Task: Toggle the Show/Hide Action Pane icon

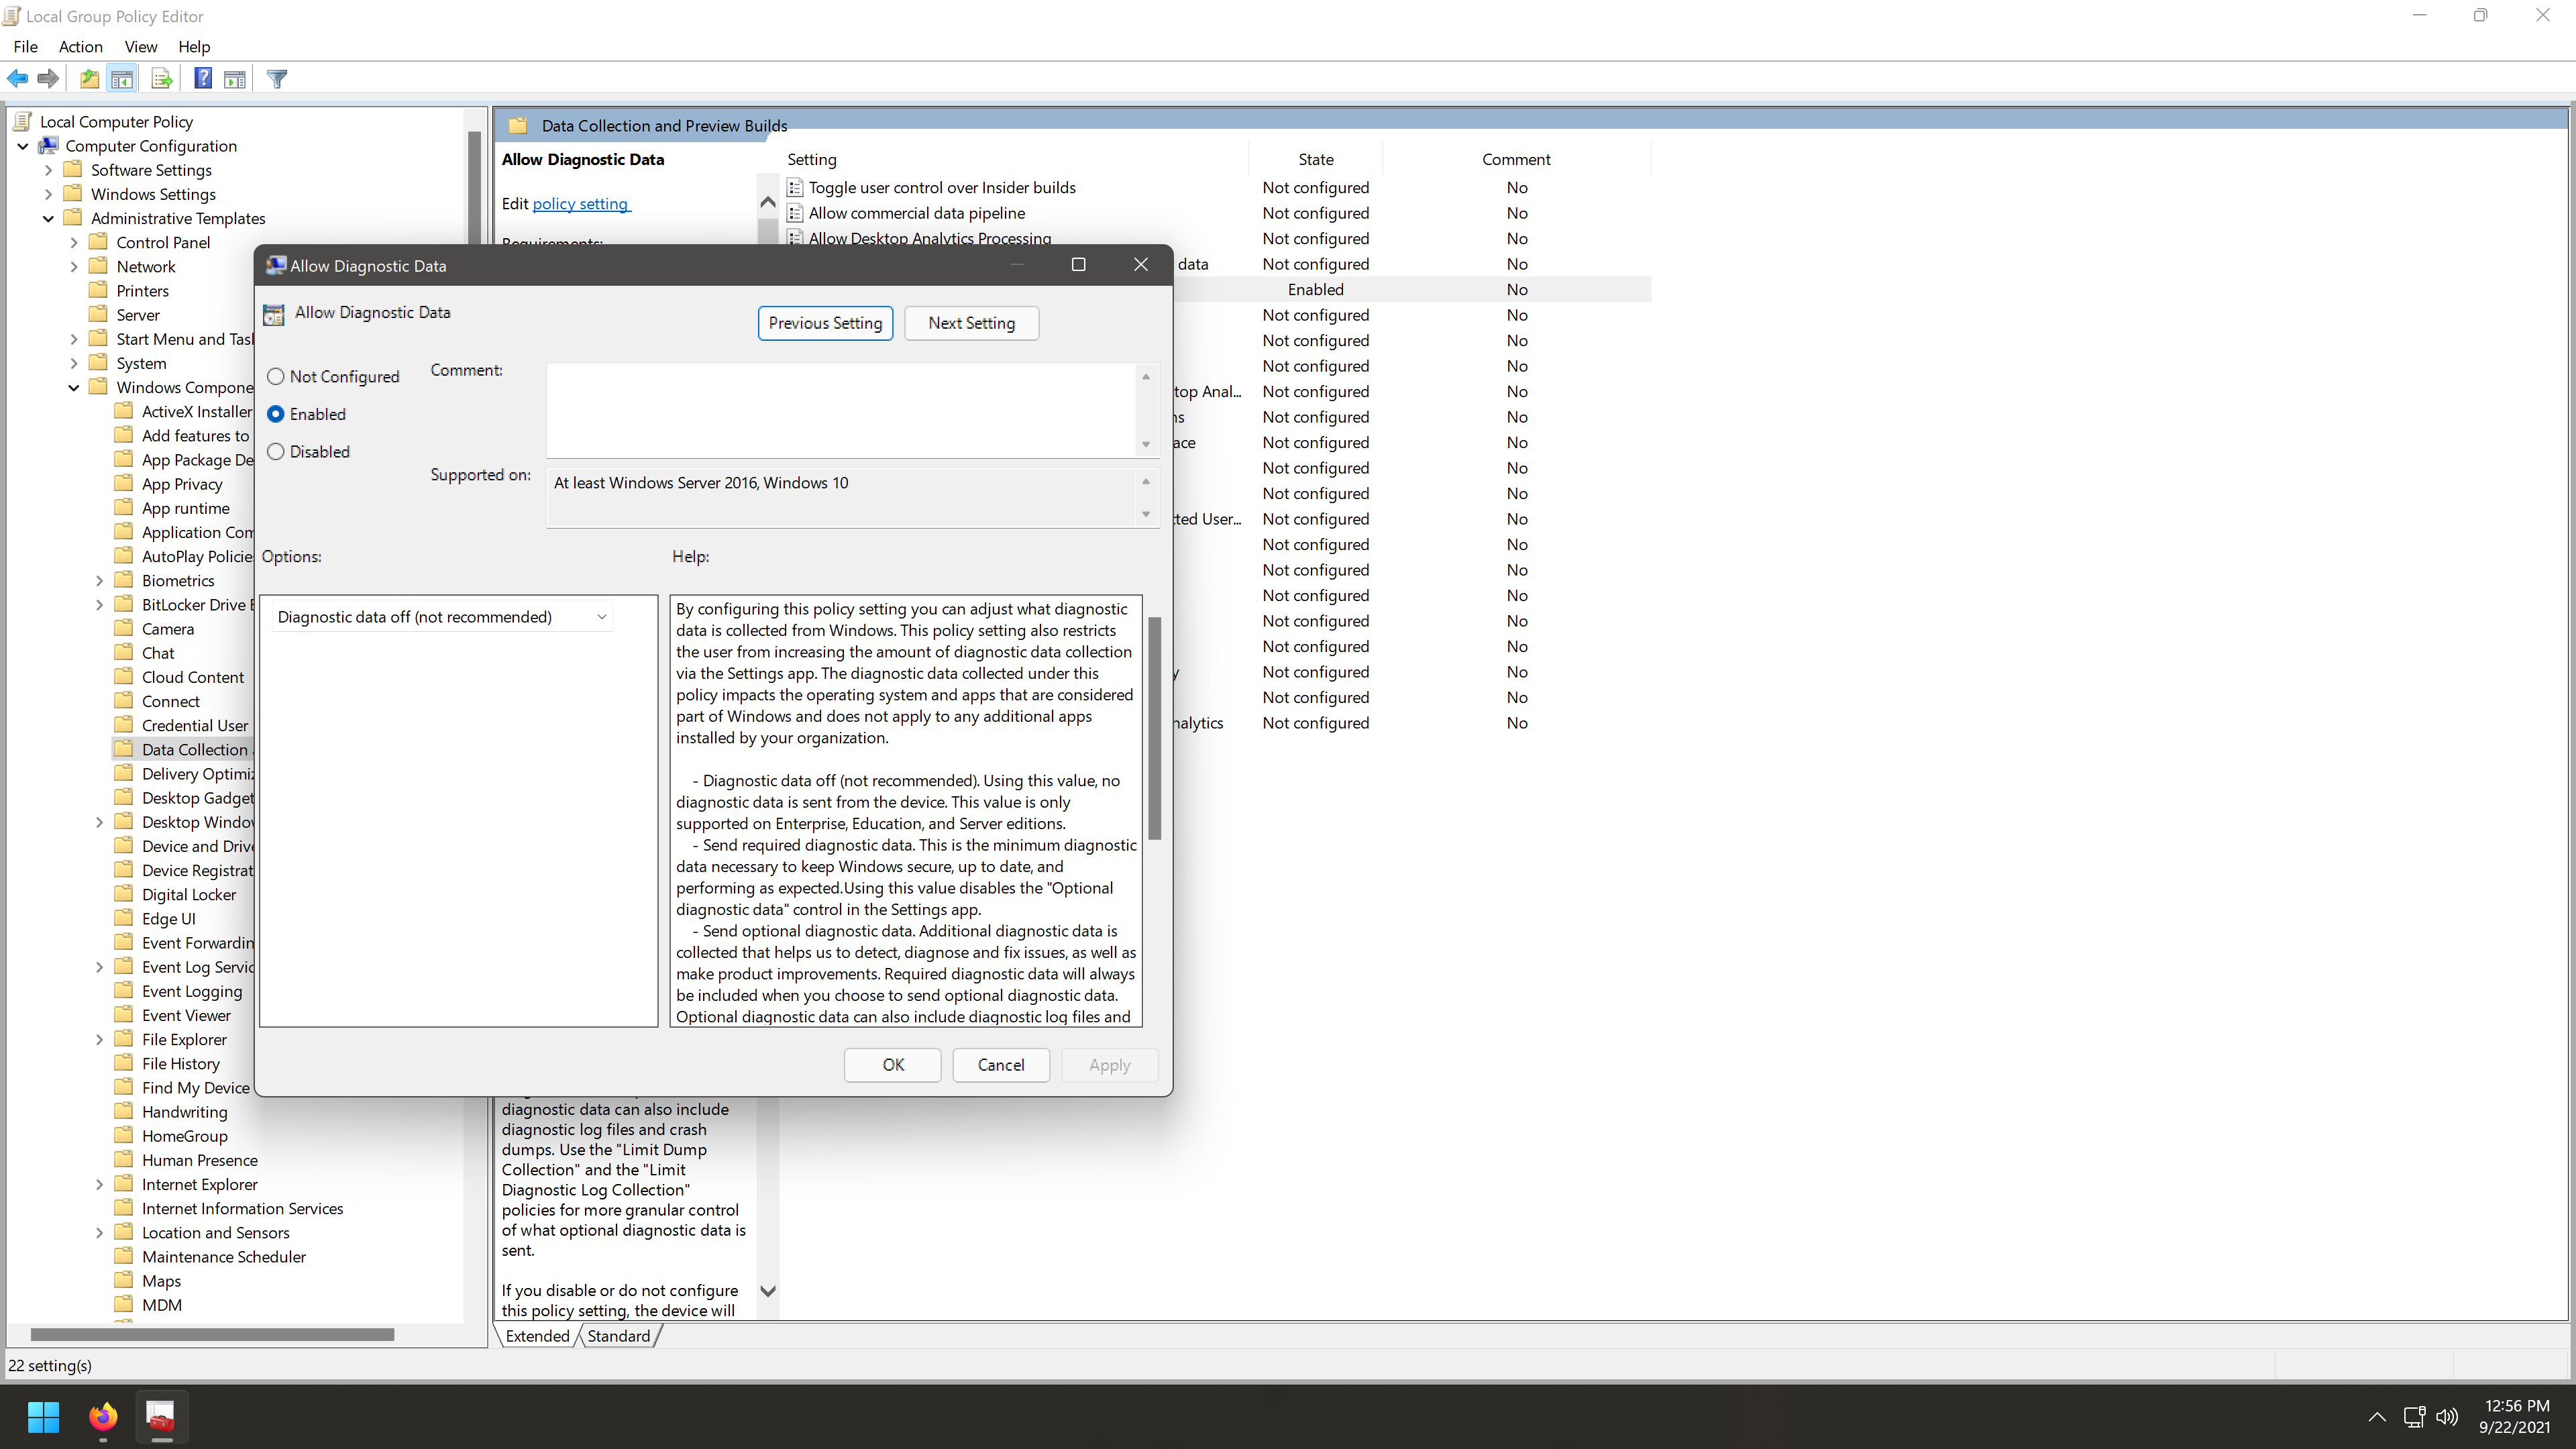Action: pos(235,78)
